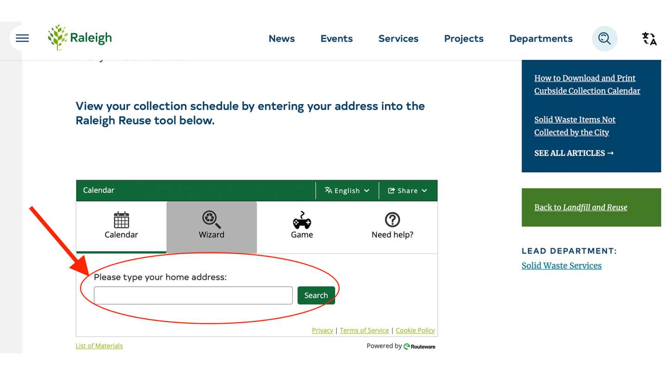
Task: Switch to the Wizard tab
Action: tap(211, 227)
